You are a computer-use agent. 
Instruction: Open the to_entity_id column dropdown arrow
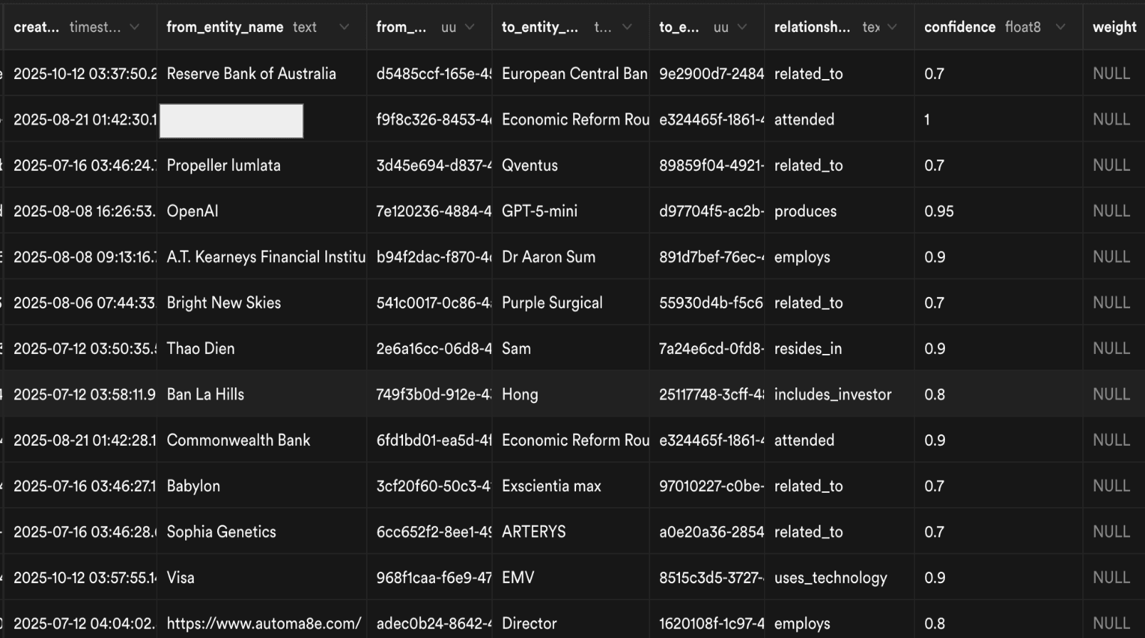[x=742, y=27]
